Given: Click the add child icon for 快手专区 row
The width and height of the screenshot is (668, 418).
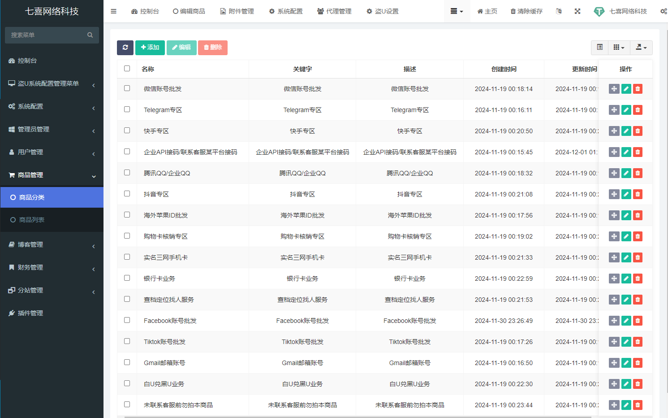Looking at the screenshot, I should [x=614, y=131].
